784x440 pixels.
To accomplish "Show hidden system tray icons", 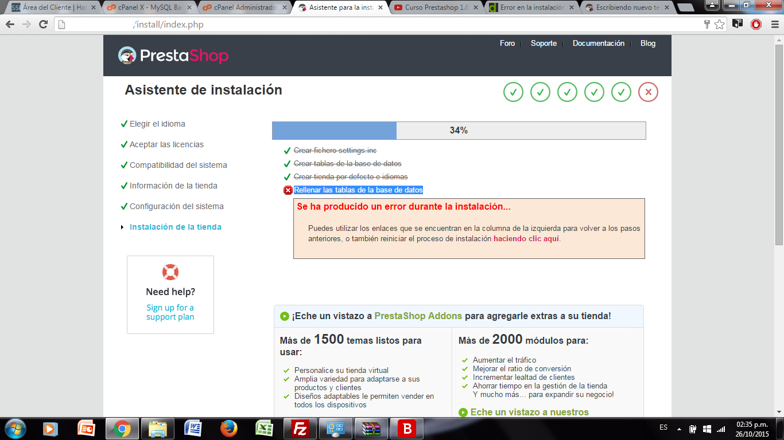I will 679,429.
